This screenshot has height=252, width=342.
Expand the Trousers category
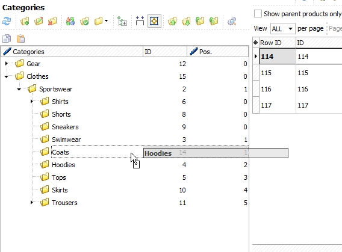(32, 202)
